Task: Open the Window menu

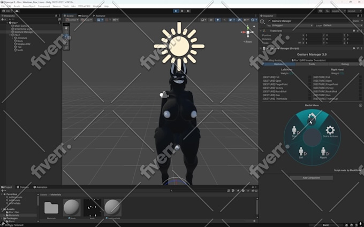Action: 97,6
